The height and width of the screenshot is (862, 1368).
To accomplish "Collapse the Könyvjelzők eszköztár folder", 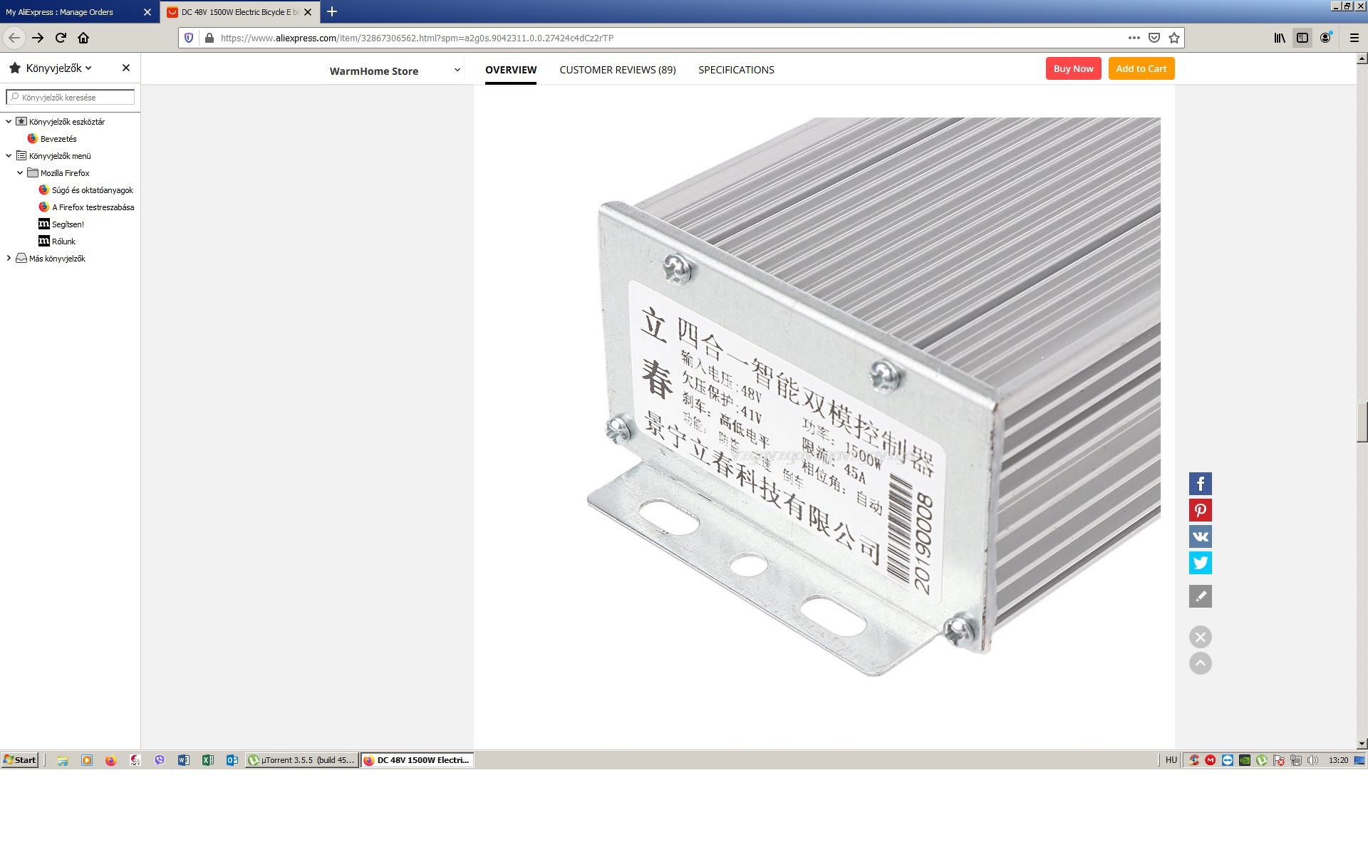I will pos(9,122).
